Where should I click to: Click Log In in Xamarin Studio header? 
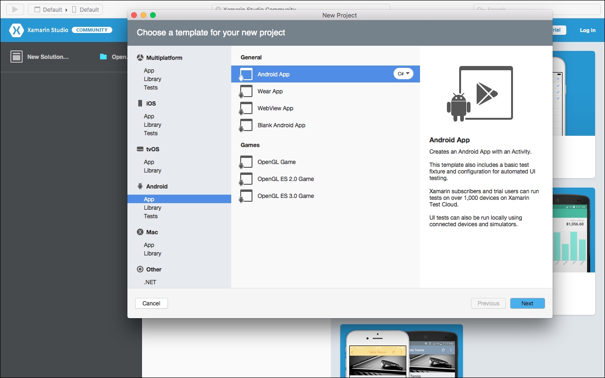pyautogui.click(x=588, y=30)
